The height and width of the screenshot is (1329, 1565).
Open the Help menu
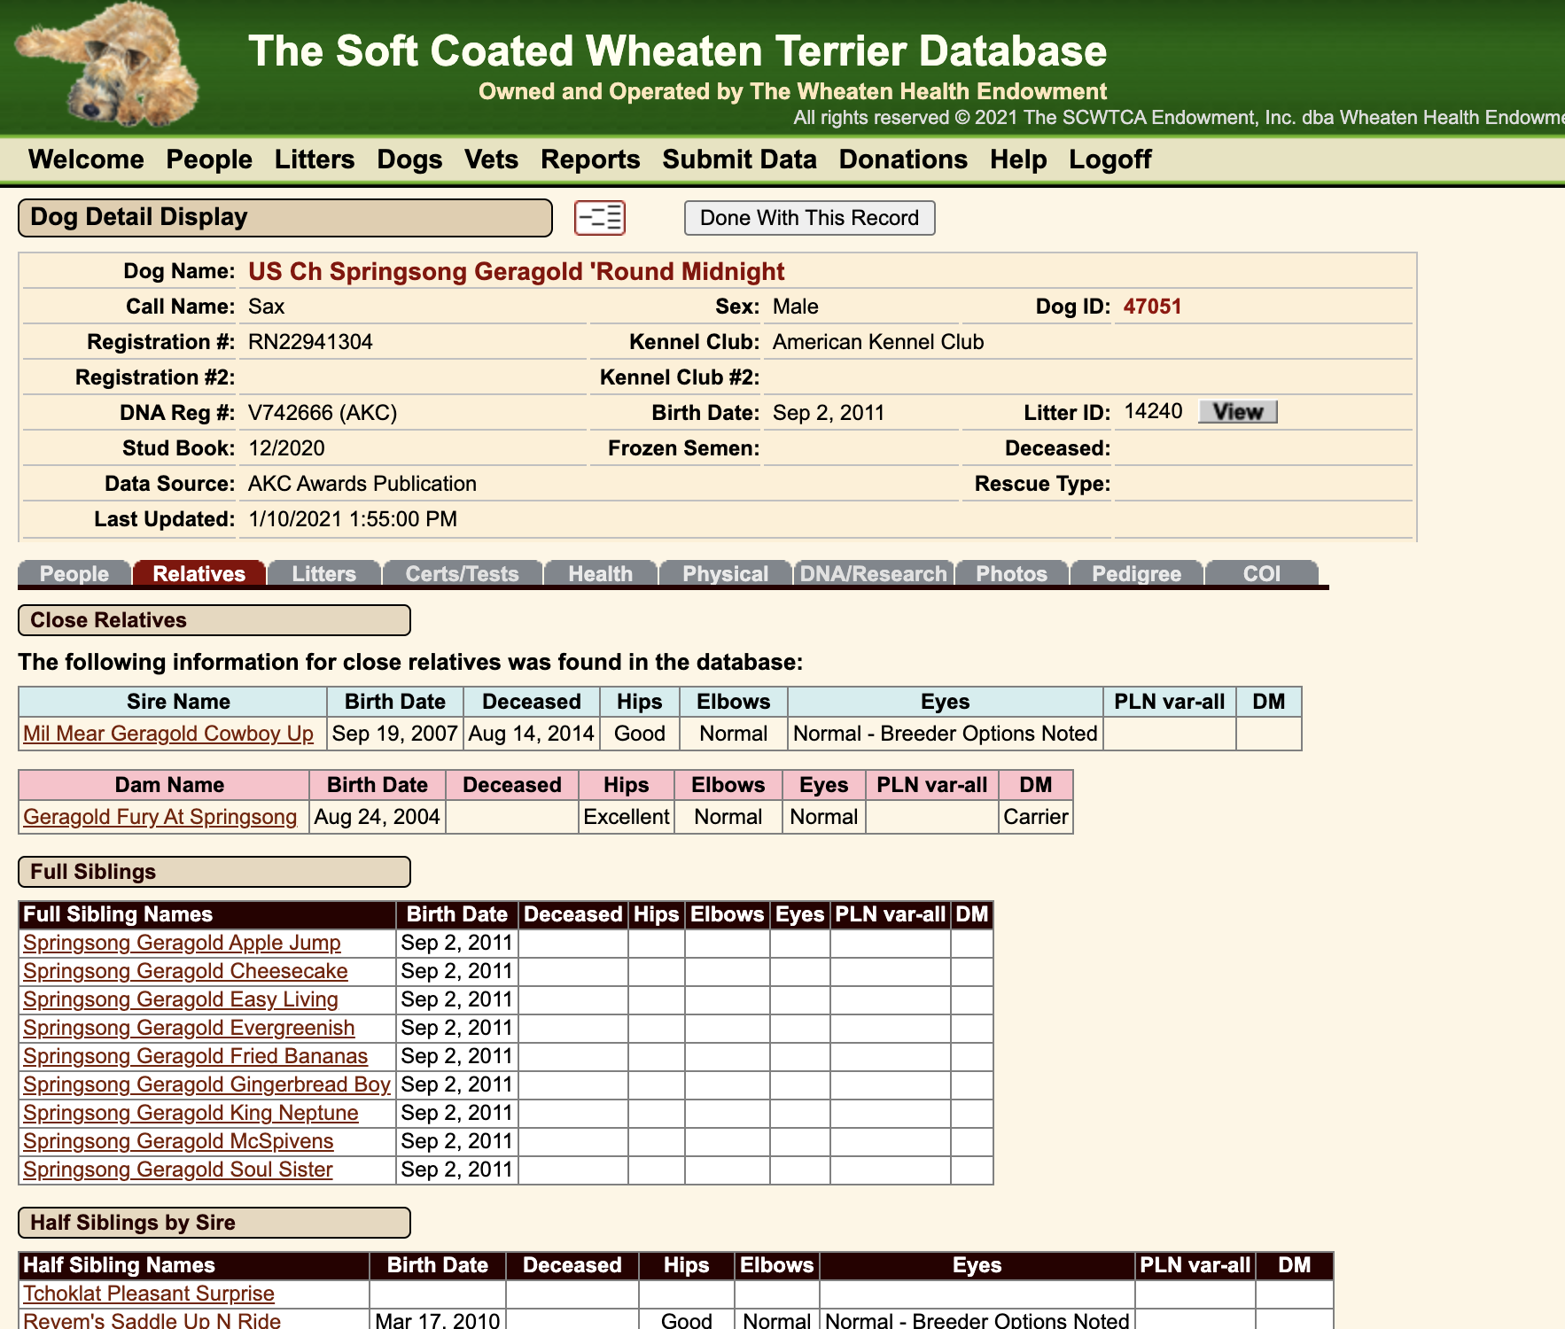tap(1018, 159)
